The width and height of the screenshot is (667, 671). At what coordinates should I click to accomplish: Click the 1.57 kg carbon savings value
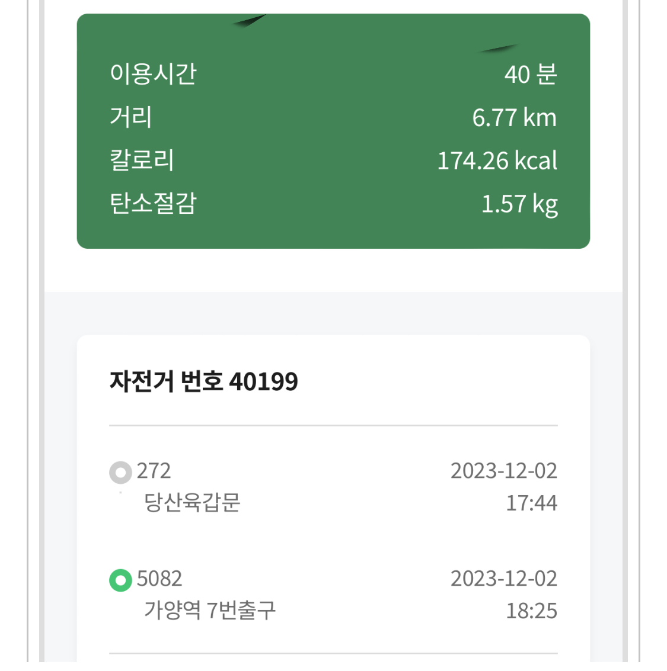519,204
